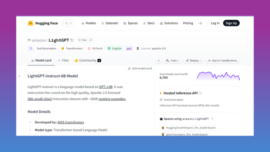Click the Spaces using icon
The image size is (270, 152).
coord(161,119)
